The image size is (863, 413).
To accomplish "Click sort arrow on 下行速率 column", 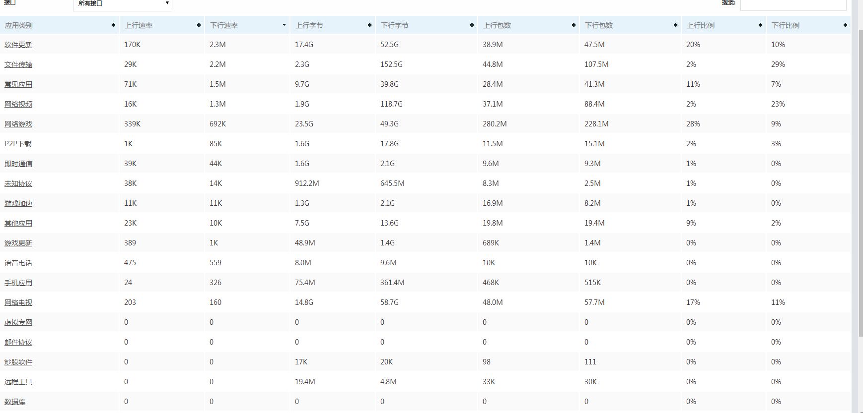I will coord(284,25).
